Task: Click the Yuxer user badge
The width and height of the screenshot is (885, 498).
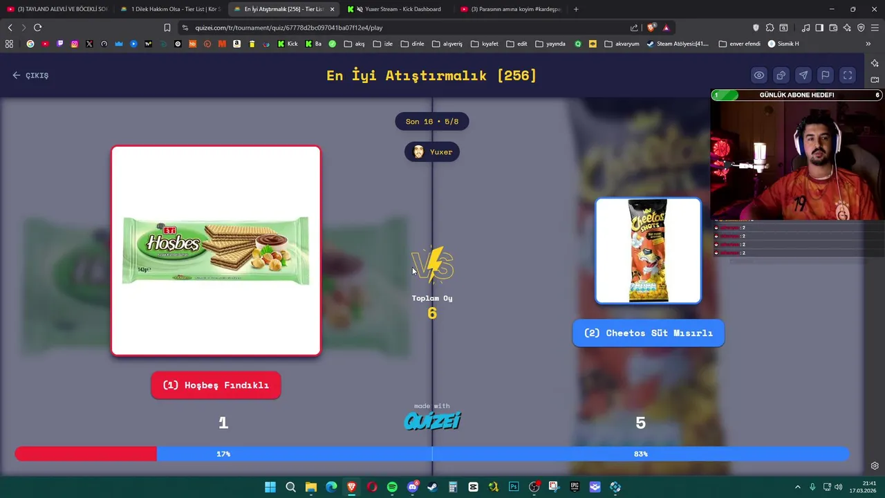Action: 432,152
